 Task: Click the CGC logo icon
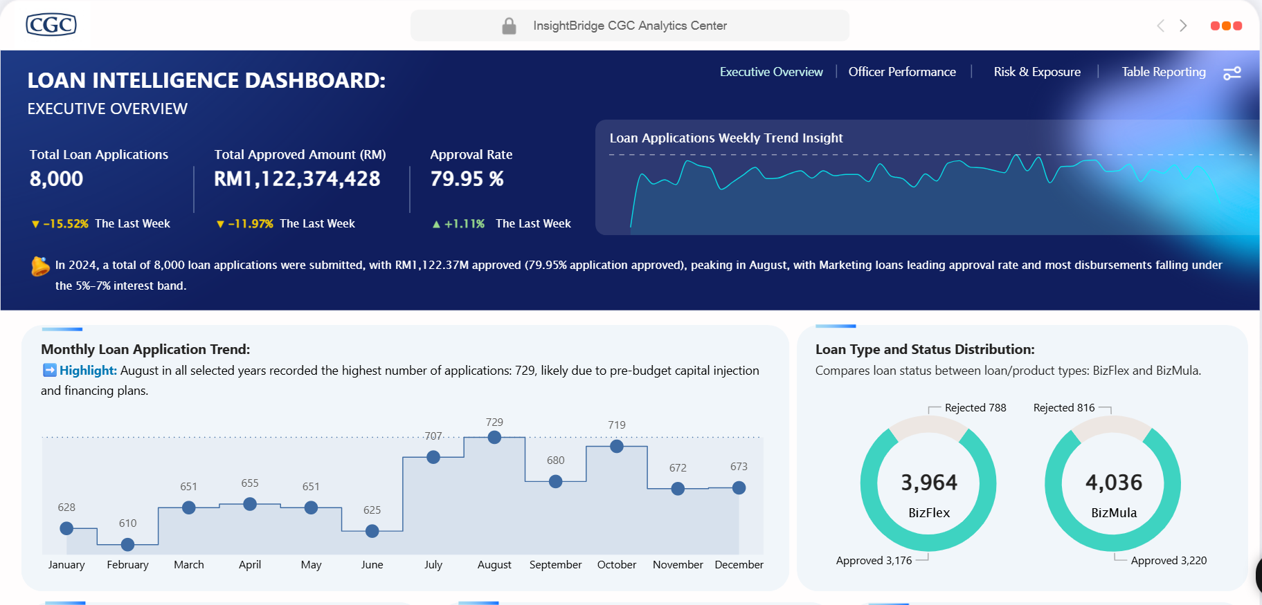pos(51,25)
